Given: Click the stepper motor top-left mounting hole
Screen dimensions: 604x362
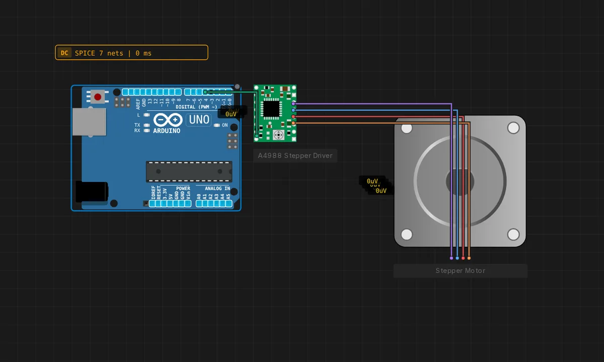Looking at the screenshot, I should 407,128.
